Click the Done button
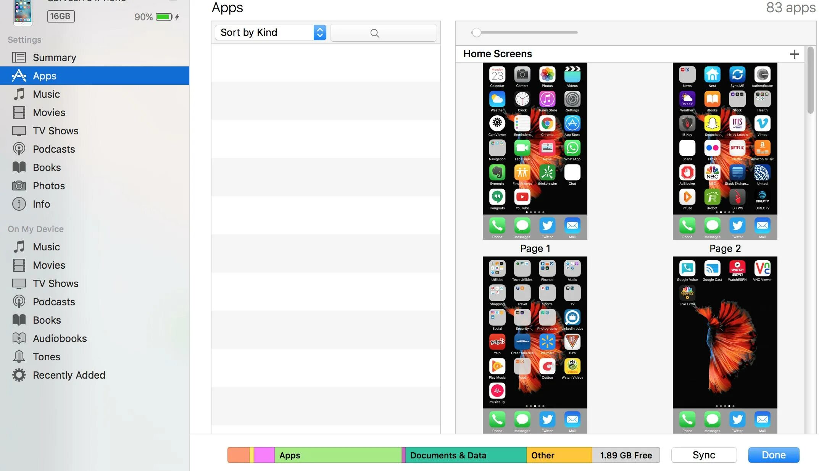 pos(774,455)
